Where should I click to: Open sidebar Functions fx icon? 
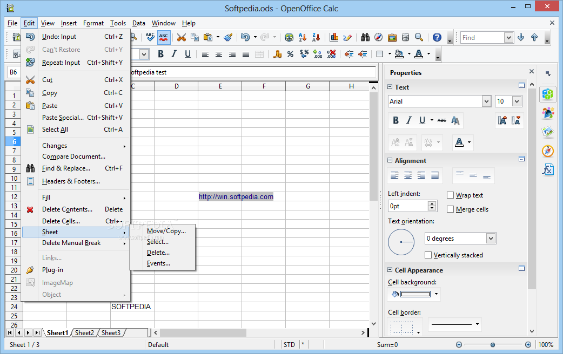click(x=548, y=169)
